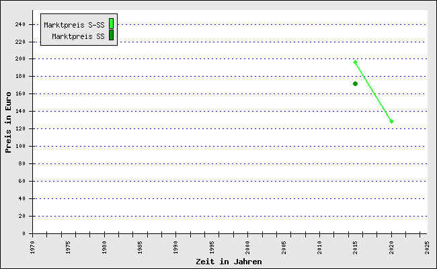Image resolution: width=437 pixels, height=269 pixels.
Task: Click the x-axis year label 2020
Action: (x=391, y=247)
